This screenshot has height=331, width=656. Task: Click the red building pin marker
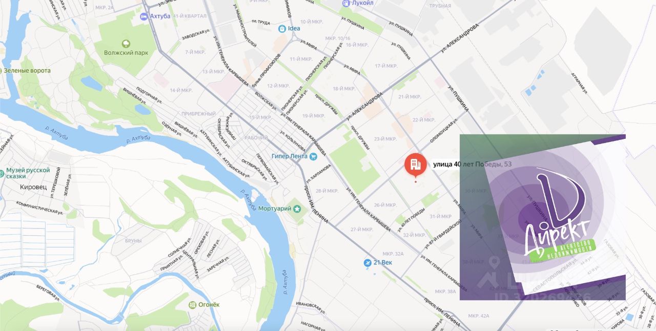(415, 165)
